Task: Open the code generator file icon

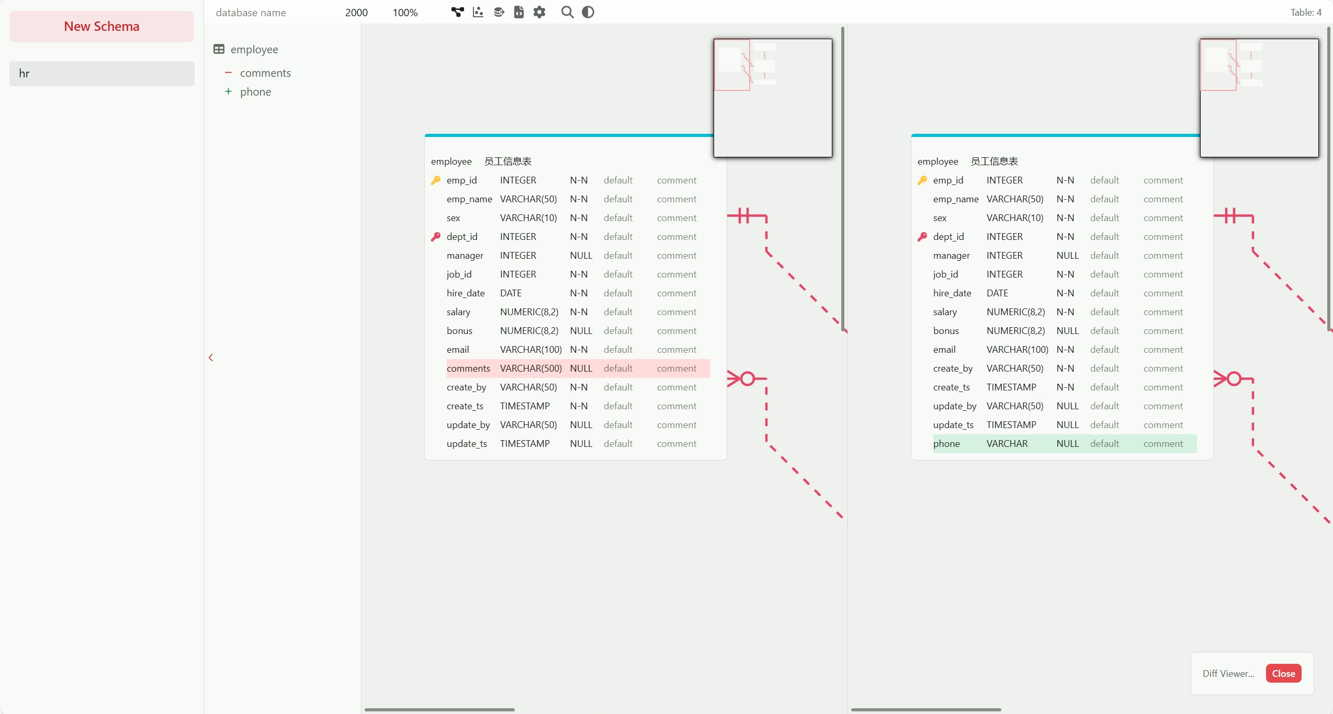Action: pyautogui.click(x=519, y=12)
